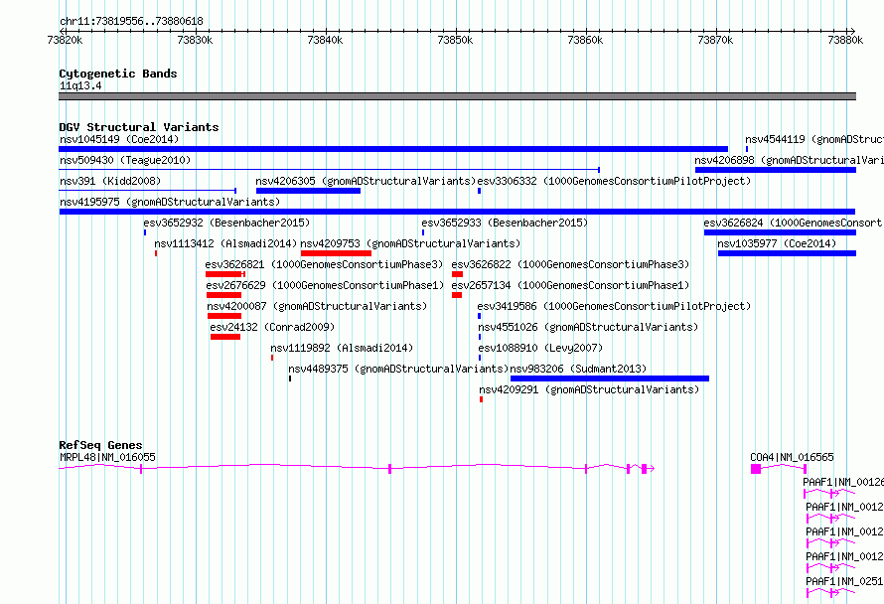Open the nsv391 (Kidd2008) variant label
The height and width of the screenshot is (604, 884).
pos(110,181)
